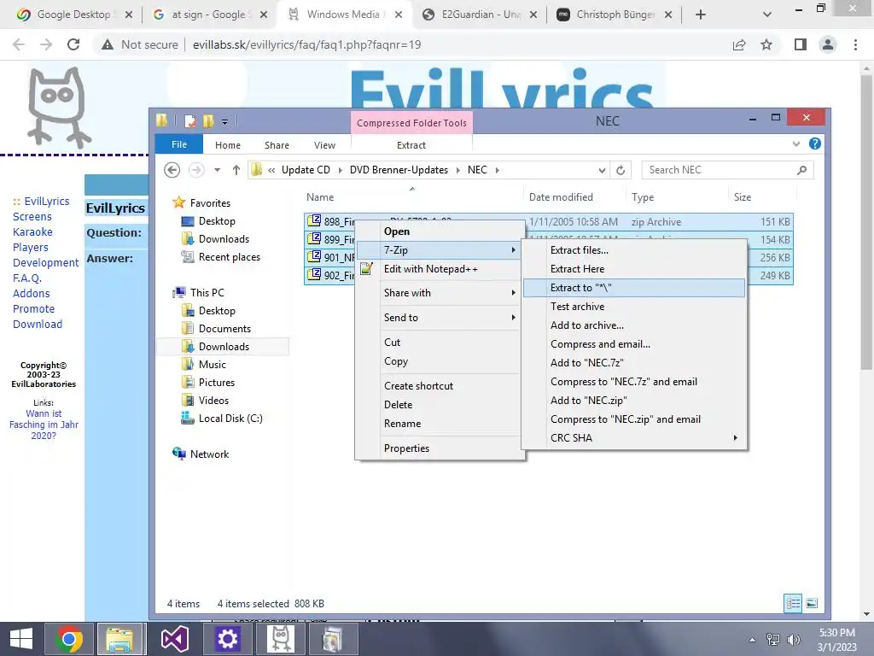Open recent locations dropdown arrow
Viewport: 874px width, 656px height.
click(x=217, y=170)
